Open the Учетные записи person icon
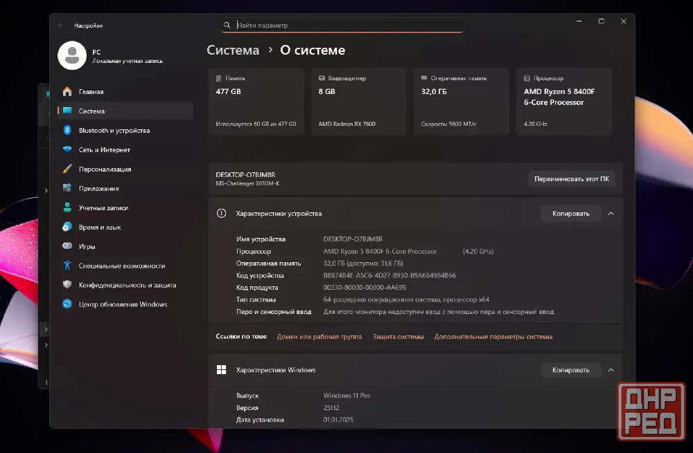Screen dimensions: 693x453 coord(67,207)
